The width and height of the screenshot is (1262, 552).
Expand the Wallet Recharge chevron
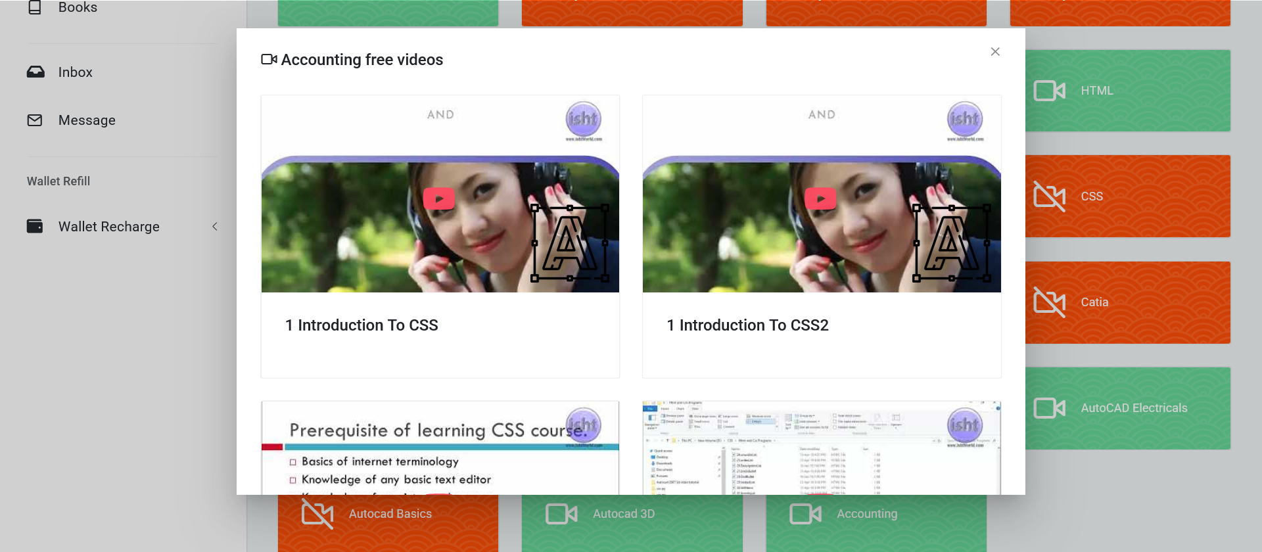pos(215,227)
